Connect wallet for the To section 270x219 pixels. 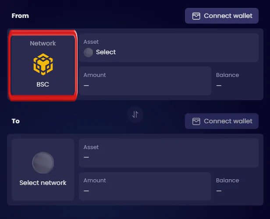coord(222,121)
